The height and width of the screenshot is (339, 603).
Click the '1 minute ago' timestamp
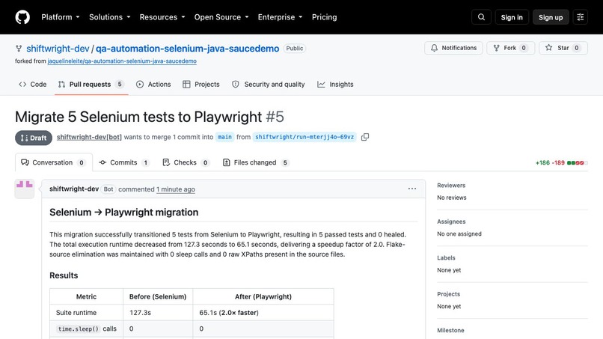tap(175, 189)
